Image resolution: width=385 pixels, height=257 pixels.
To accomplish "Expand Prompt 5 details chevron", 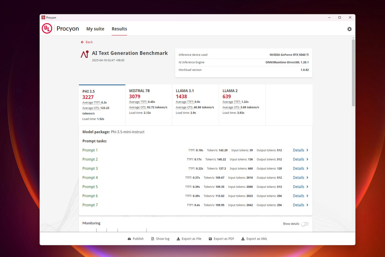I will point(307,187).
